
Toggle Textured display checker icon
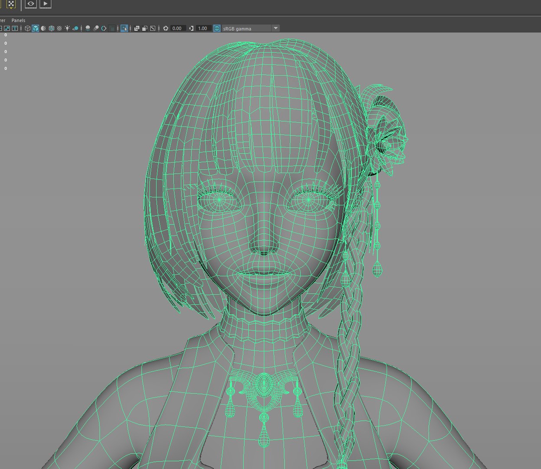[x=59, y=28]
